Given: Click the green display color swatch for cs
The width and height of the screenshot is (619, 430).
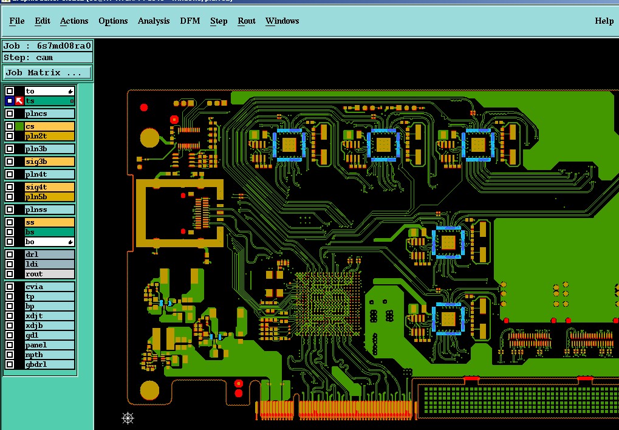Looking at the screenshot, I should pyautogui.click(x=19, y=126).
